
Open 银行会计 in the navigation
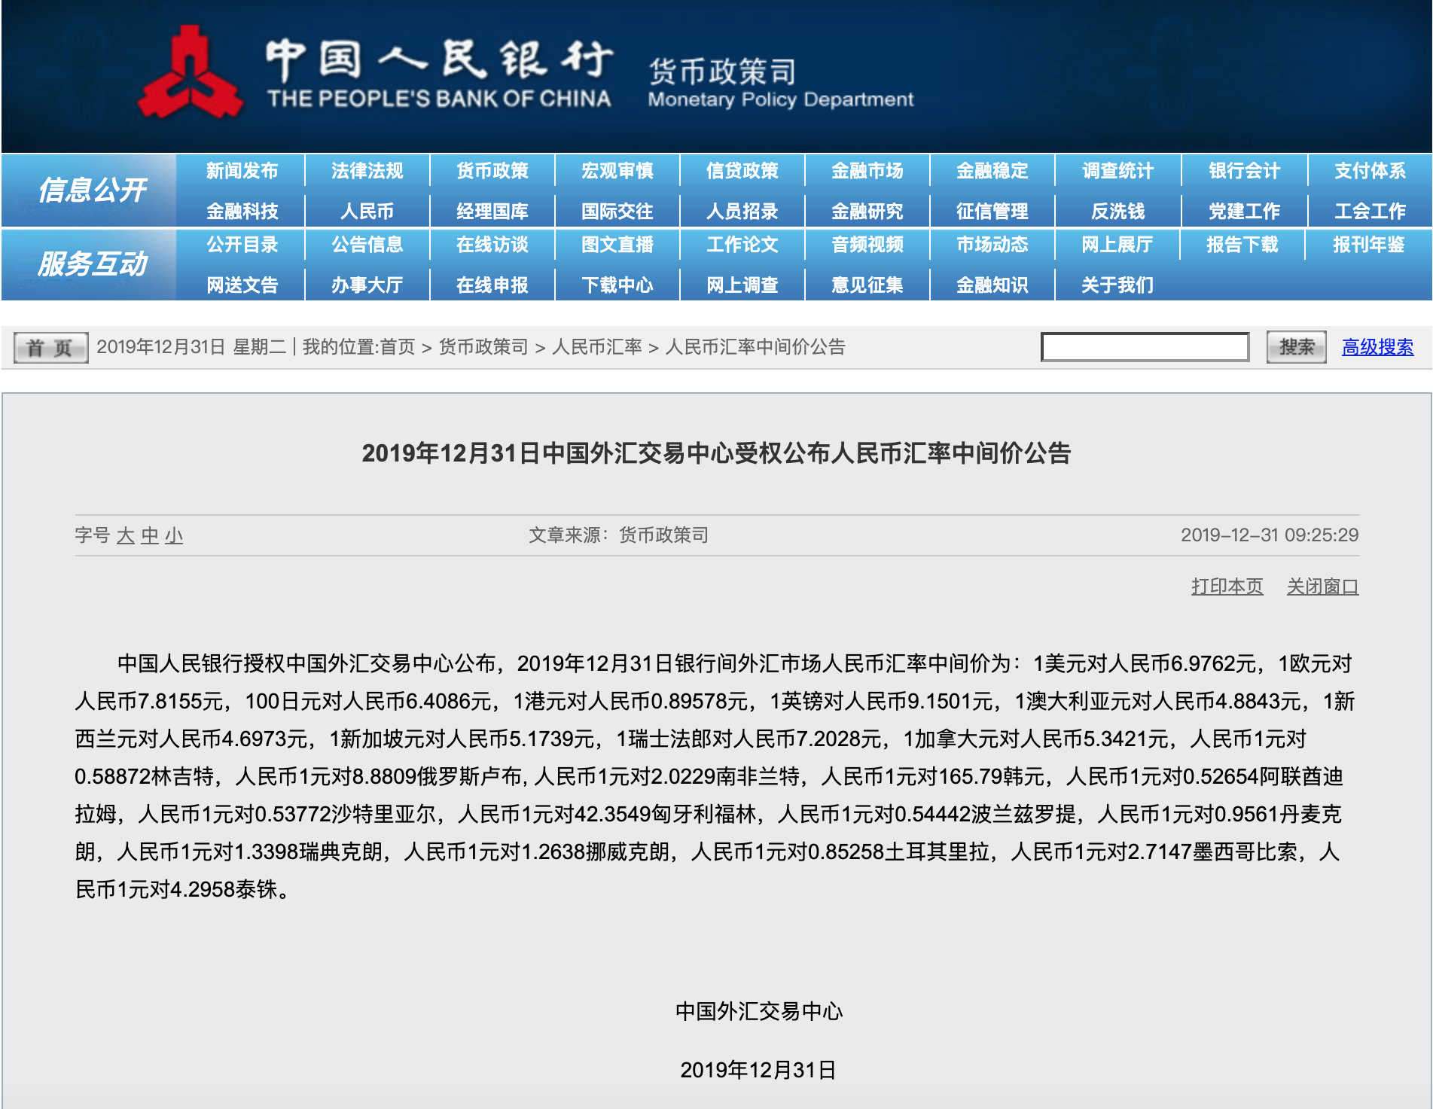click(1245, 171)
